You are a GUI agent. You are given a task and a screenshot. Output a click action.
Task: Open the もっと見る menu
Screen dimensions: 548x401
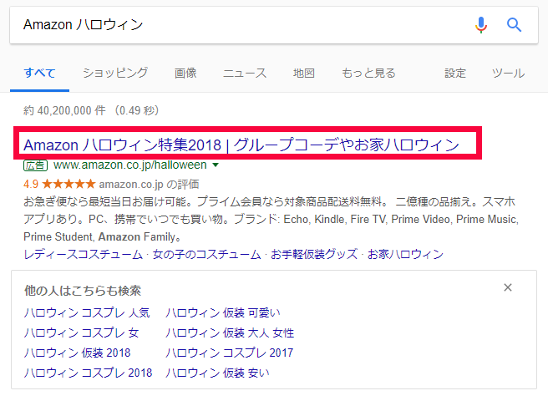coord(368,73)
